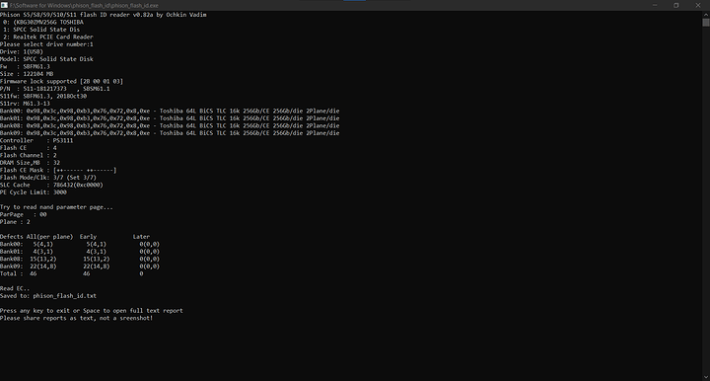
Task: Open the console window system menu icon
Action: (x=4, y=5)
